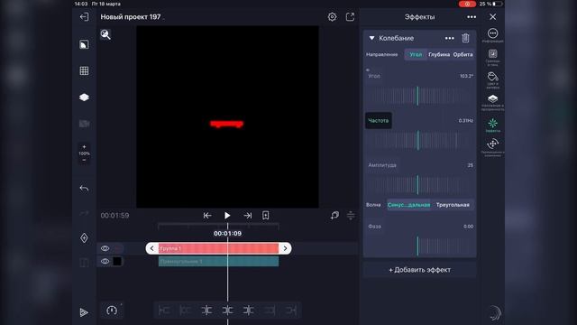
Task: Click the fifth trim icon in bottom bar
Action: (x=249, y=311)
